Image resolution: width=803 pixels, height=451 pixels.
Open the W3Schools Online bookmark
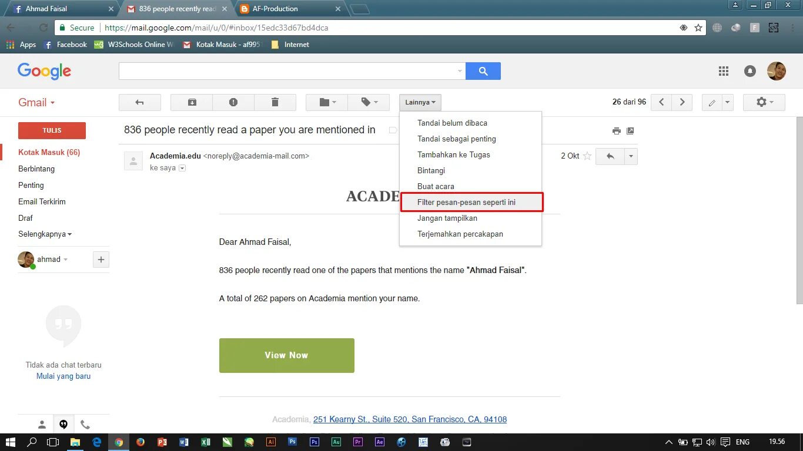pos(135,45)
